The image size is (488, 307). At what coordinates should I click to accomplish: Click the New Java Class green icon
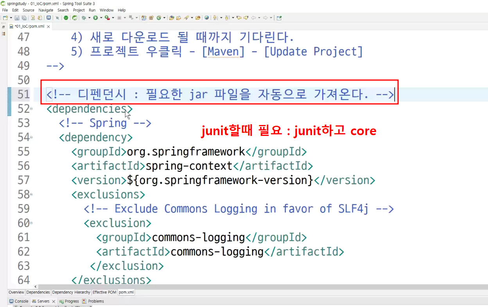tap(159, 18)
